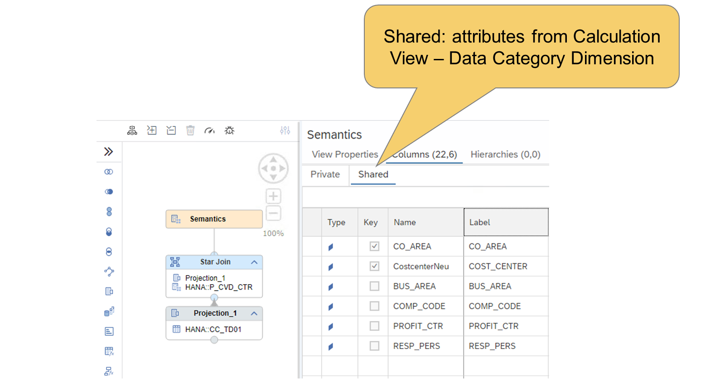Collapse the Star Join node
The height and width of the screenshot is (383, 725).
pos(254,262)
